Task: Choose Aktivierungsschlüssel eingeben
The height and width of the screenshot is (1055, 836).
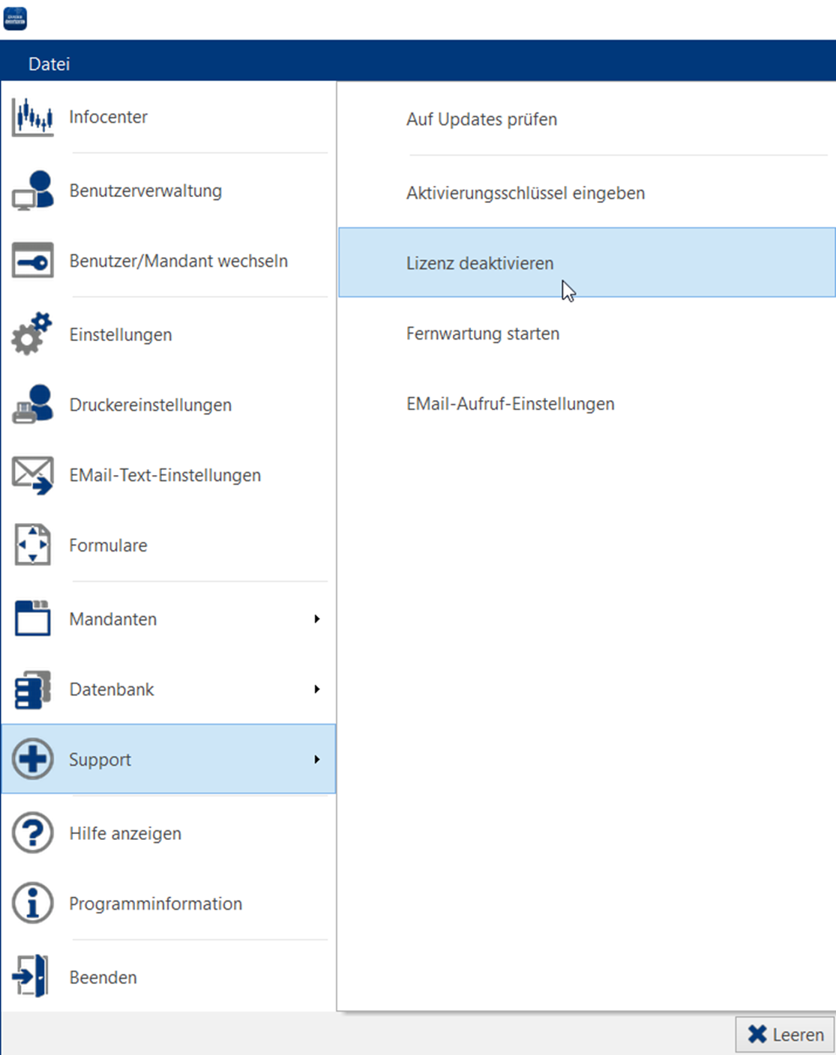Action: pos(525,193)
